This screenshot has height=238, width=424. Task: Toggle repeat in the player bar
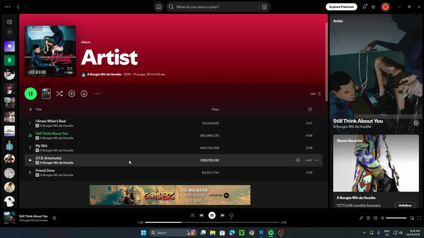pyautogui.click(x=231, y=215)
